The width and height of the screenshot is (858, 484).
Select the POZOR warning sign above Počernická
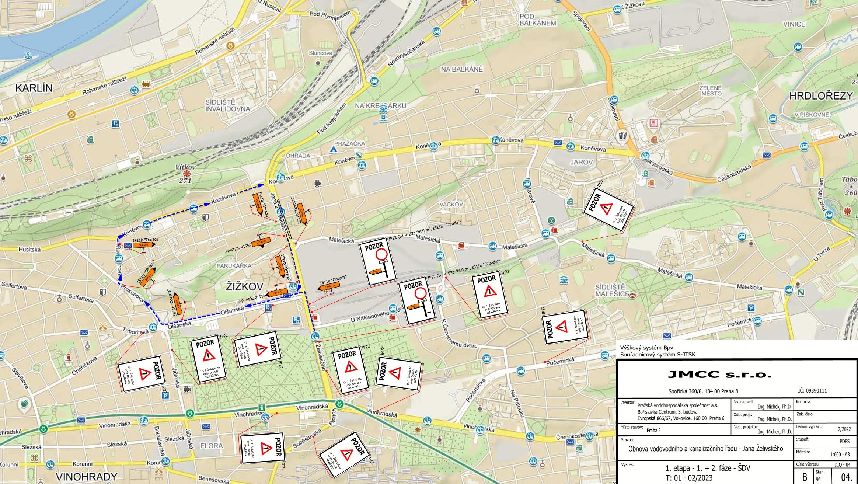coord(565,327)
